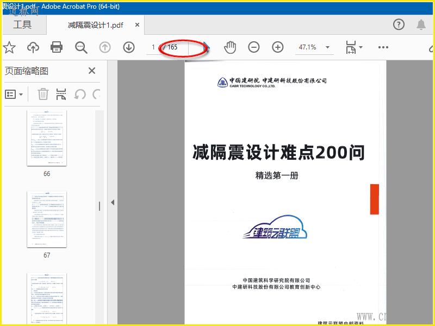Click the star bookmark icon
Image resolution: width=435 pixels, height=326 pixels.
9,47
